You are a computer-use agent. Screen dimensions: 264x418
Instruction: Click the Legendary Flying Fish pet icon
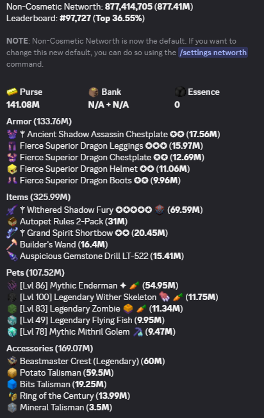click(12, 320)
